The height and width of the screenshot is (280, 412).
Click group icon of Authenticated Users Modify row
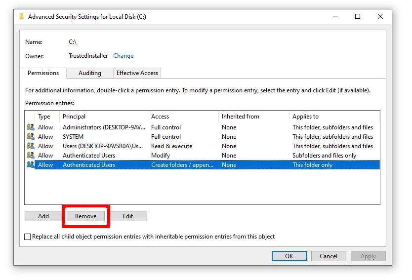(31, 156)
